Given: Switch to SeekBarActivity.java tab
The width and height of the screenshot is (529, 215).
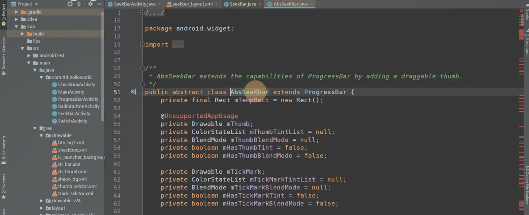Looking at the screenshot, I should point(131,4).
